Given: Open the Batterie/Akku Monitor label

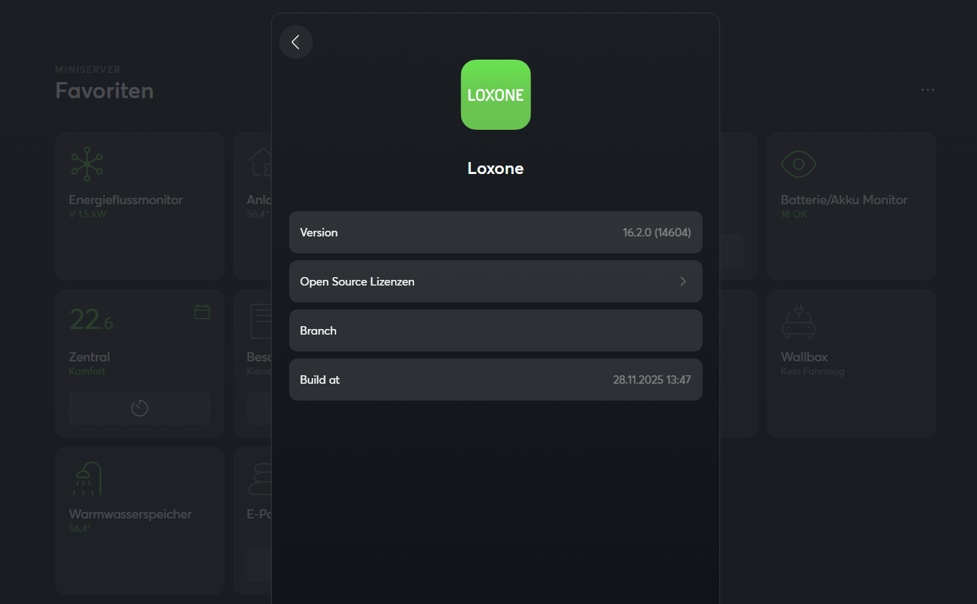Looking at the screenshot, I should point(844,200).
